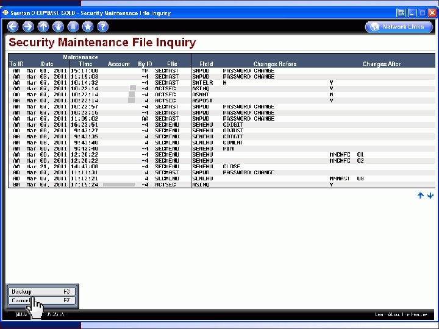Viewport: 439px width, 329px height.
Task: Click the application icon in title bar
Action: point(5,13)
